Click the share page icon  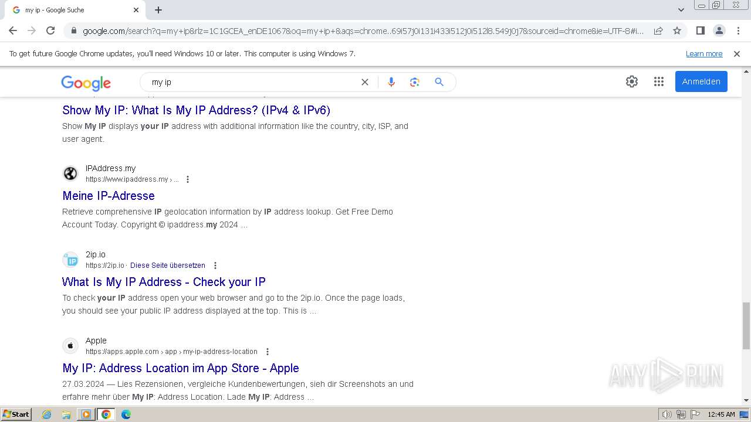[x=658, y=30]
